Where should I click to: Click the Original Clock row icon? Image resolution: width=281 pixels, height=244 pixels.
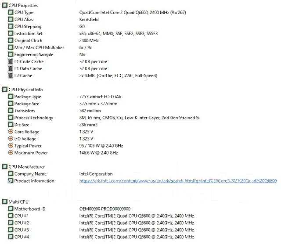(x=11, y=40)
